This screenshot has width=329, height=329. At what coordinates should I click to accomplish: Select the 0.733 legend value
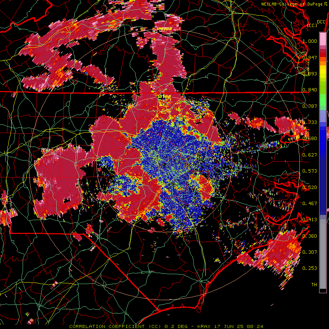point(310,122)
